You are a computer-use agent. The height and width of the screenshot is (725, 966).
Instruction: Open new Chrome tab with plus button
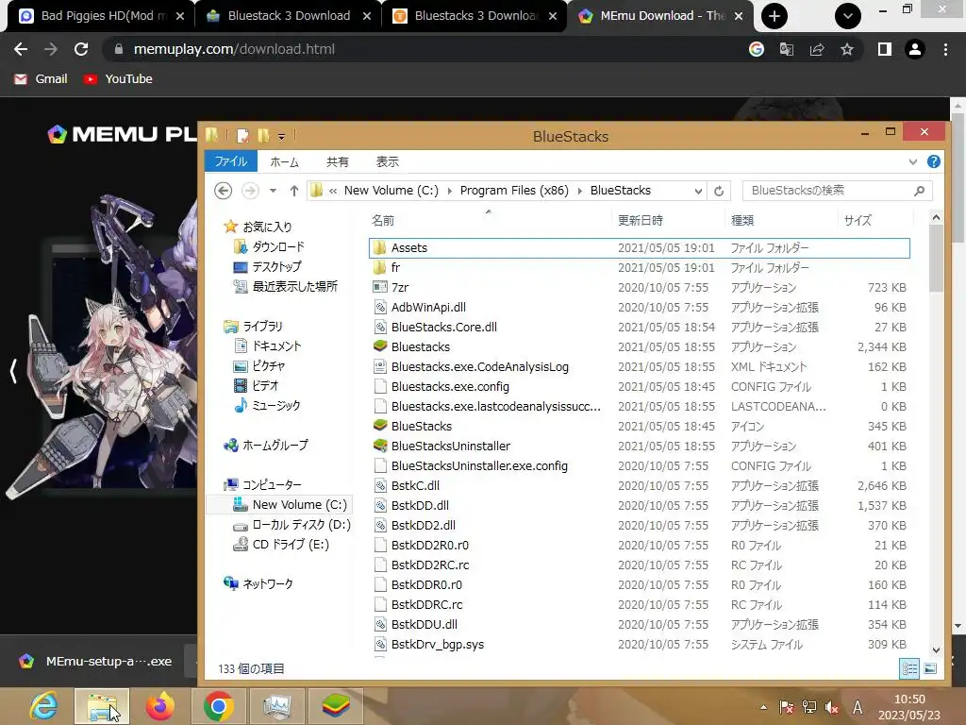click(x=774, y=16)
